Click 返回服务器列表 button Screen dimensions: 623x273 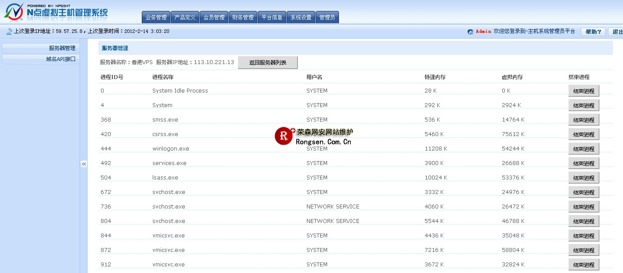click(267, 63)
